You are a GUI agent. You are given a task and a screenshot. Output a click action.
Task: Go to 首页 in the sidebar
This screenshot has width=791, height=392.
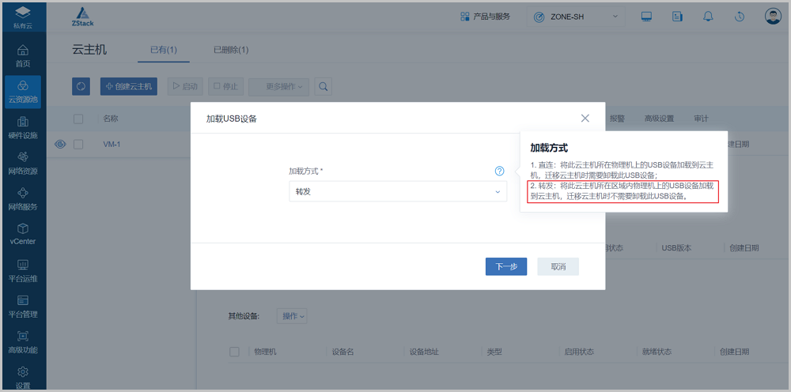(23, 55)
